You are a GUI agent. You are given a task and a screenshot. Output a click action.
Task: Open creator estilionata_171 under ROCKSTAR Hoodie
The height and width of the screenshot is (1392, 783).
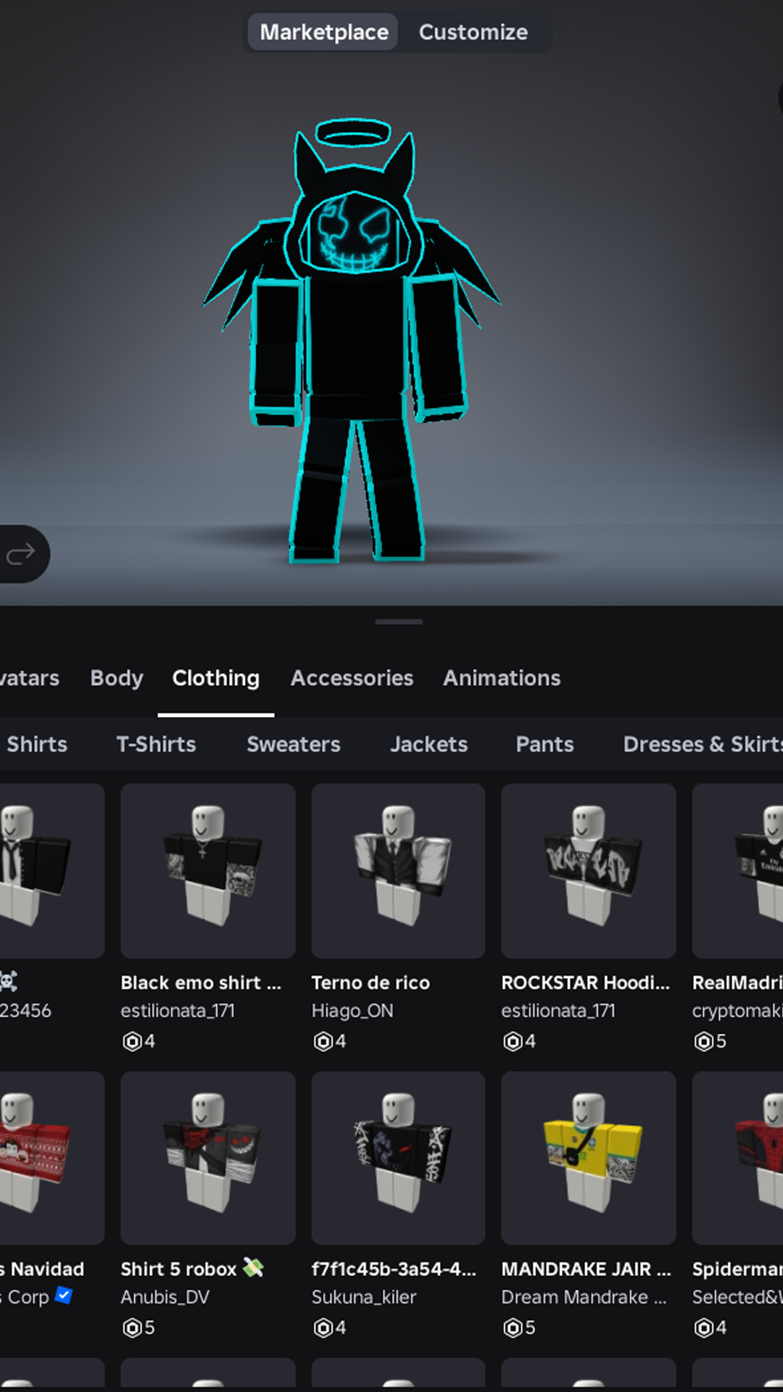558,1011
